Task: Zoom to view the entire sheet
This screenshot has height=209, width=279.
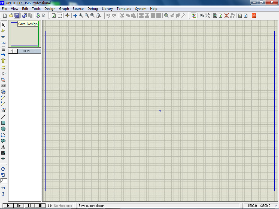Action: pyautogui.click(x=93, y=16)
